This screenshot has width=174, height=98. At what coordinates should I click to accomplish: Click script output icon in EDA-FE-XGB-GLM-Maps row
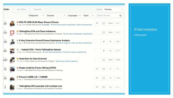point(104,23)
